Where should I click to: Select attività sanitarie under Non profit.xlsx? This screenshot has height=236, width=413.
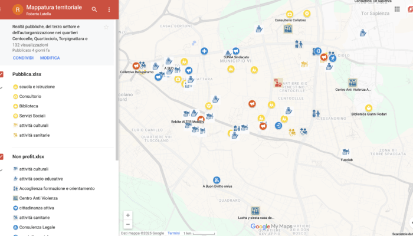point(34,218)
